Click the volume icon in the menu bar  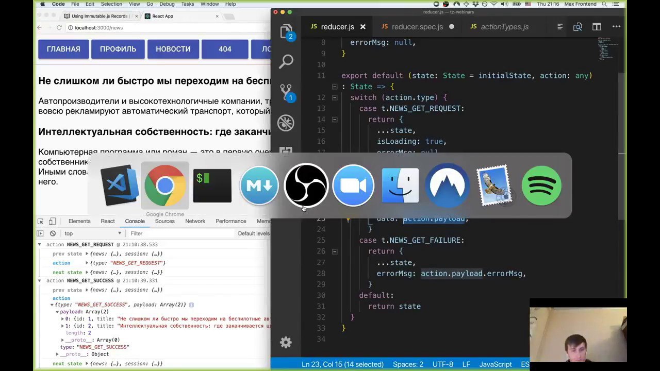(505, 4)
